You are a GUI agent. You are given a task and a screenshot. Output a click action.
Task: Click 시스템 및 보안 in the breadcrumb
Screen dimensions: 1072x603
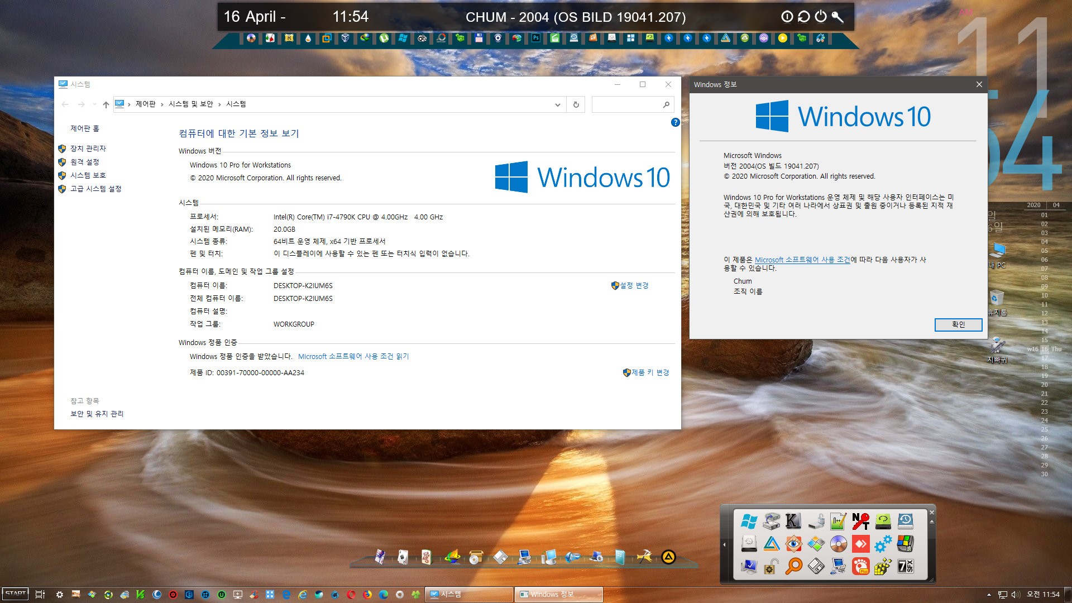[x=191, y=104]
